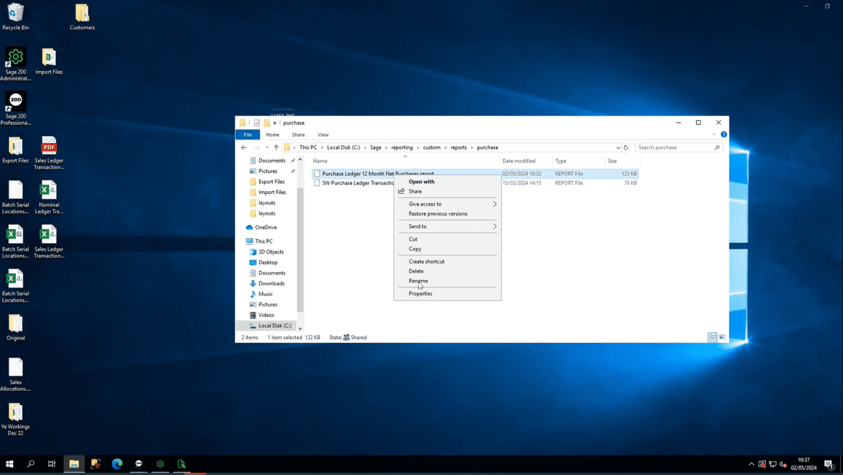Viewport: 843px width, 475px height.
Task: Click the Back navigation arrow
Action: point(244,147)
